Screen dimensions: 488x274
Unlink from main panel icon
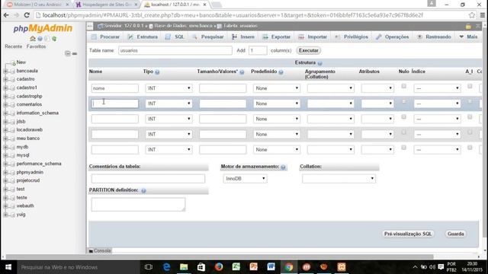(75, 53)
